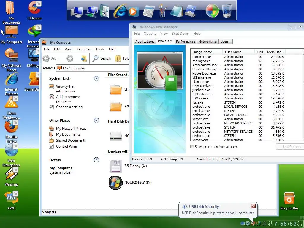Viewport: 304px width, 228px height.
Task: Open Task Manager Options menu
Action: (150, 34)
